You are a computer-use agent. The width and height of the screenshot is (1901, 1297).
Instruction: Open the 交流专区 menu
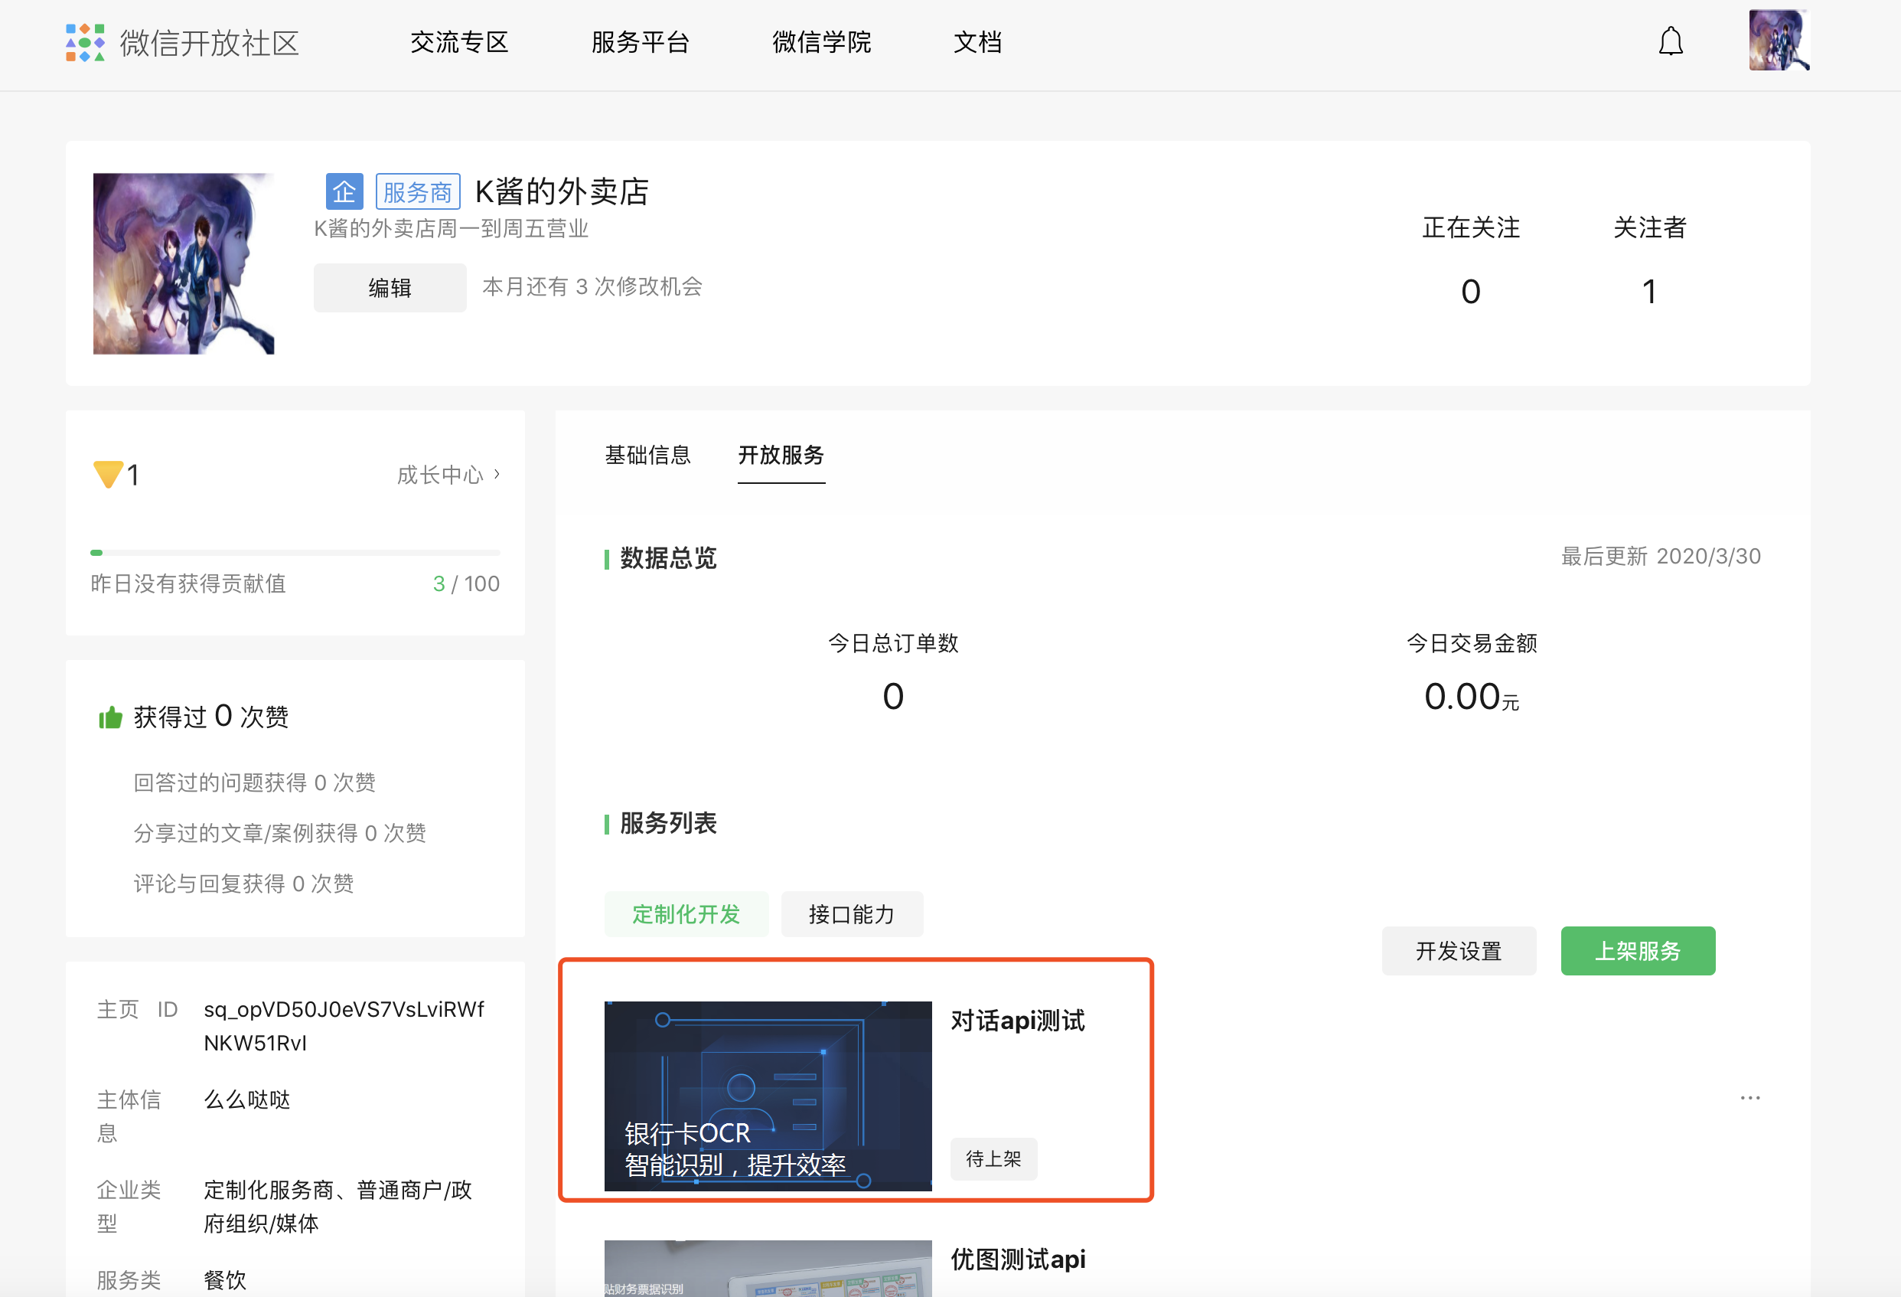pyautogui.click(x=459, y=43)
